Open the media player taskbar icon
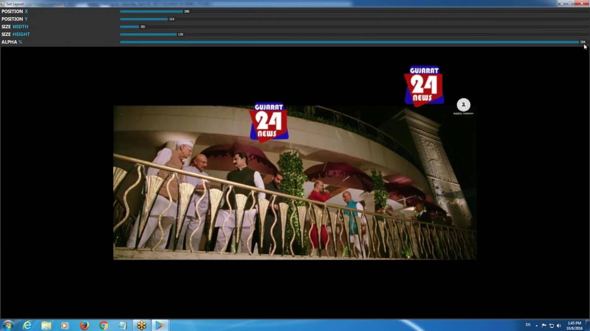Viewport: 590px width, 331px height. coord(65,325)
